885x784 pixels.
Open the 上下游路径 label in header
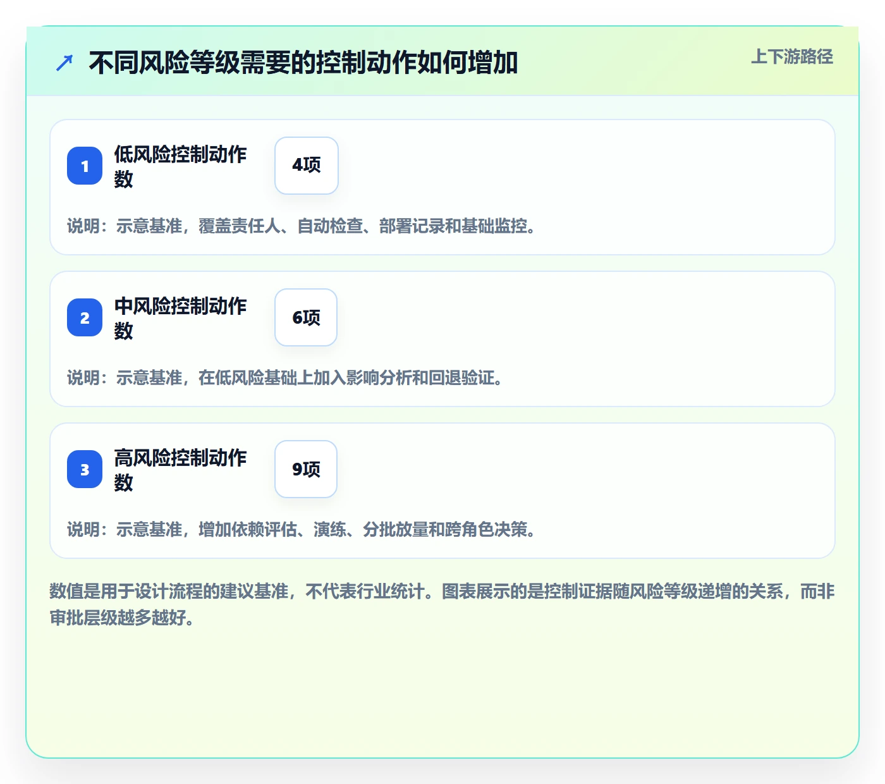click(792, 57)
